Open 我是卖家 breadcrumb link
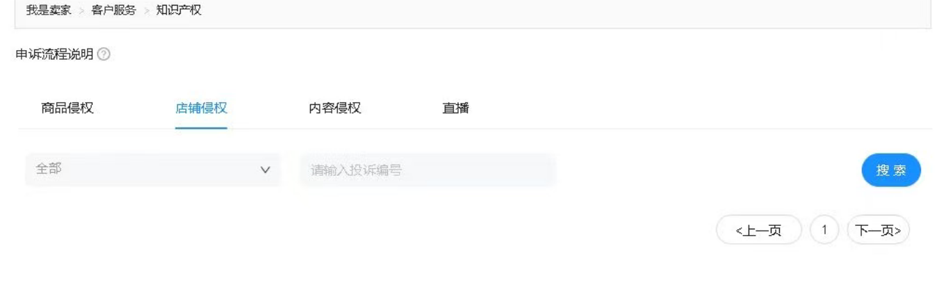 coord(49,11)
